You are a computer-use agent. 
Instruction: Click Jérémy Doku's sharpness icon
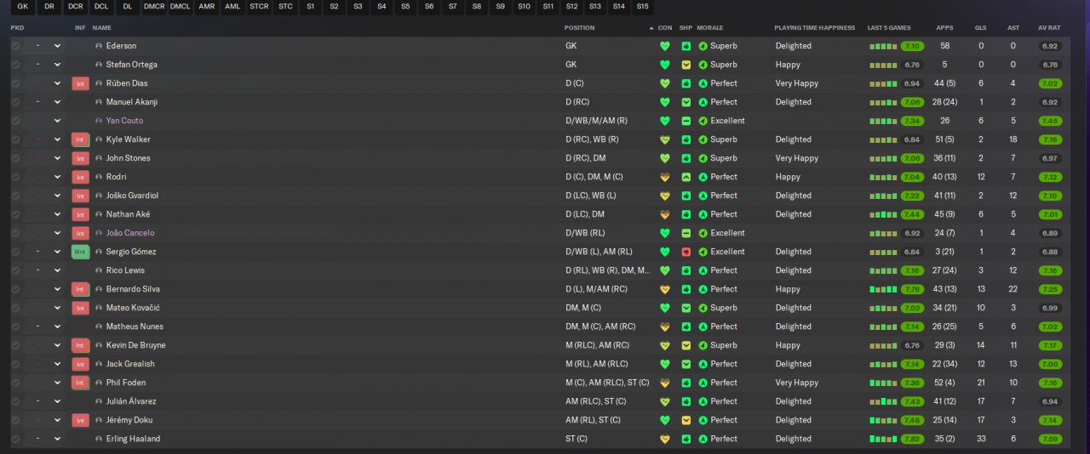(686, 420)
